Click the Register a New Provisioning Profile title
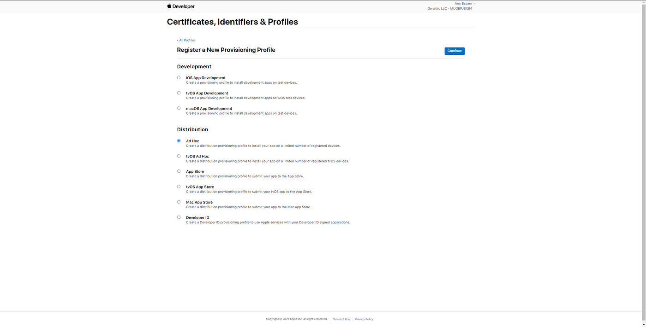This screenshot has height=327, width=646. coord(226,50)
